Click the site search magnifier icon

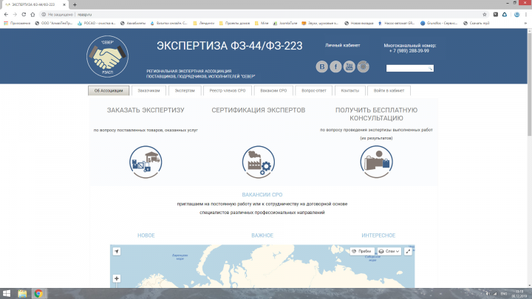click(430, 69)
